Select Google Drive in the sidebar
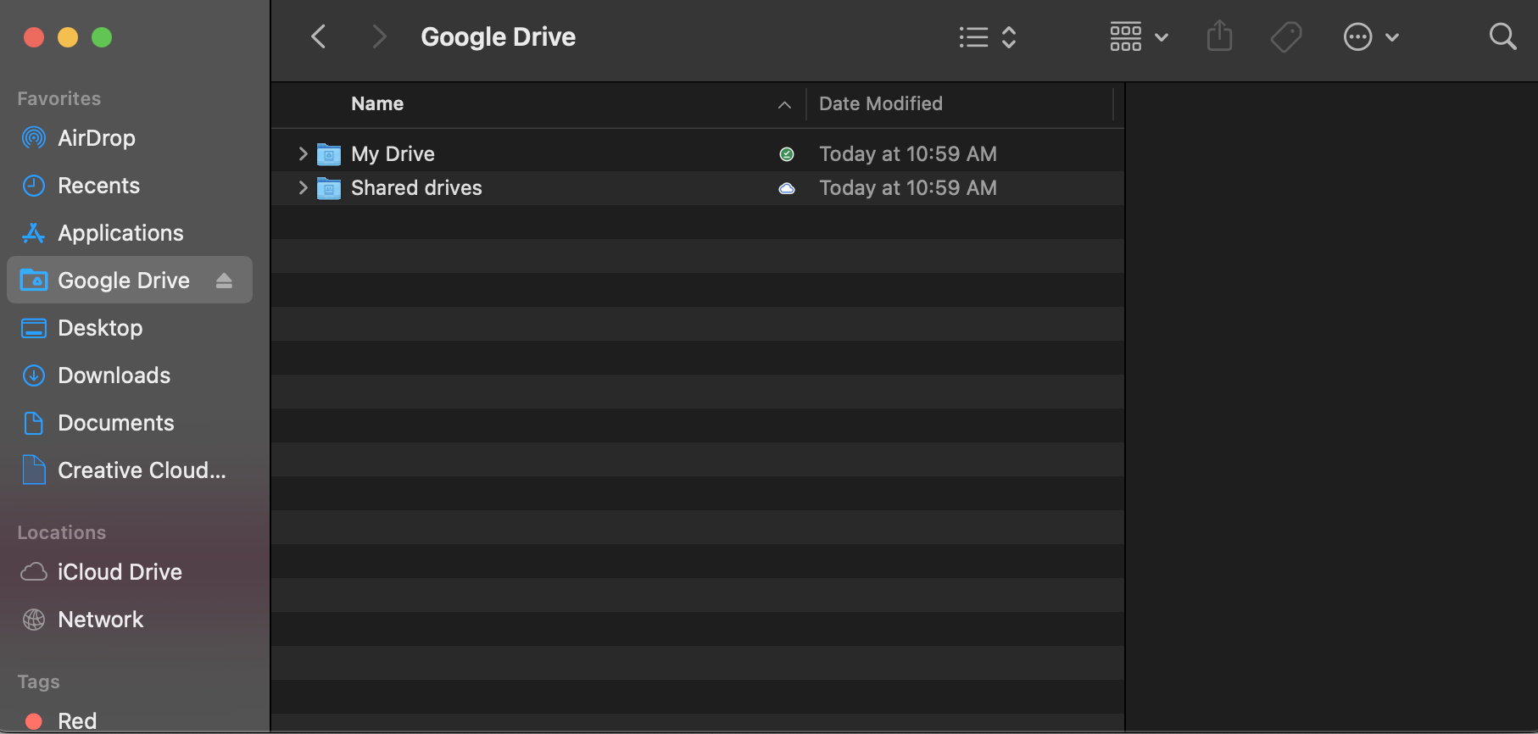Image resolution: width=1538 pixels, height=734 pixels. [x=130, y=280]
